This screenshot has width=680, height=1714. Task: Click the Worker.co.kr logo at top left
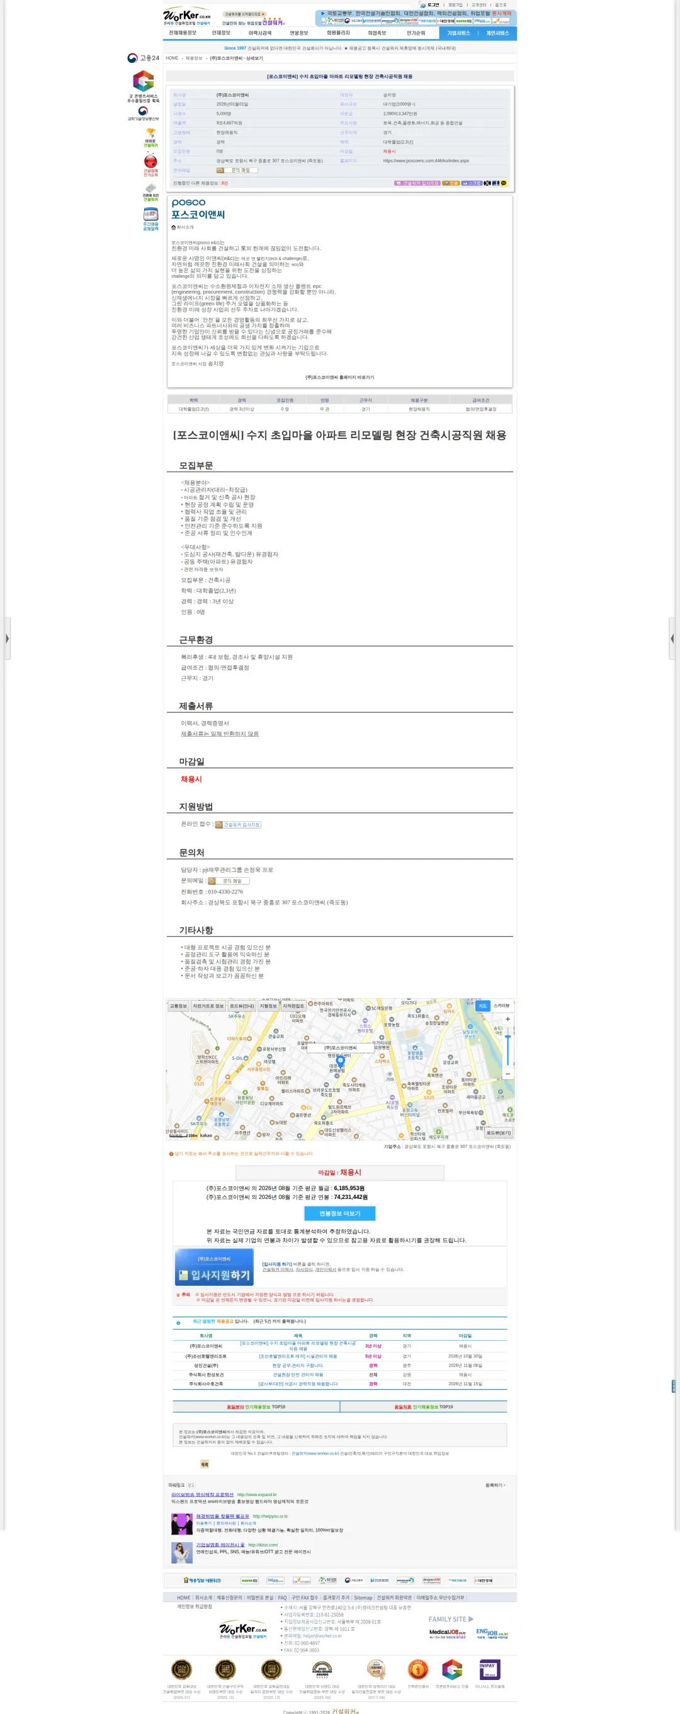[x=187, y=16]
